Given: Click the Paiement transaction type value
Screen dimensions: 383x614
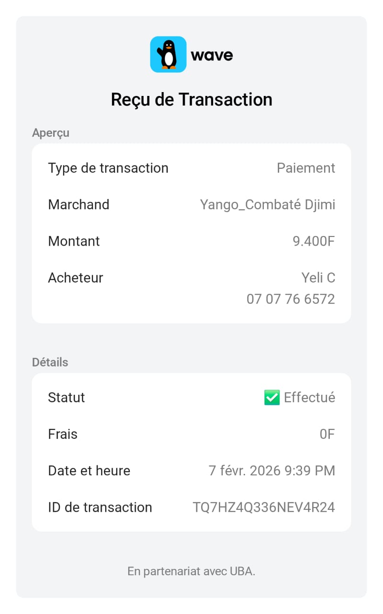Looking at the screenshot, I should pos(306,168).
